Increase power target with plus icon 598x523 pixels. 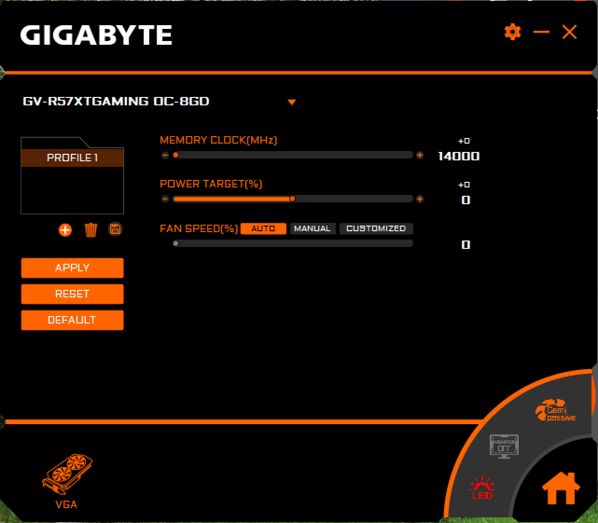click(x=420, y=199)
